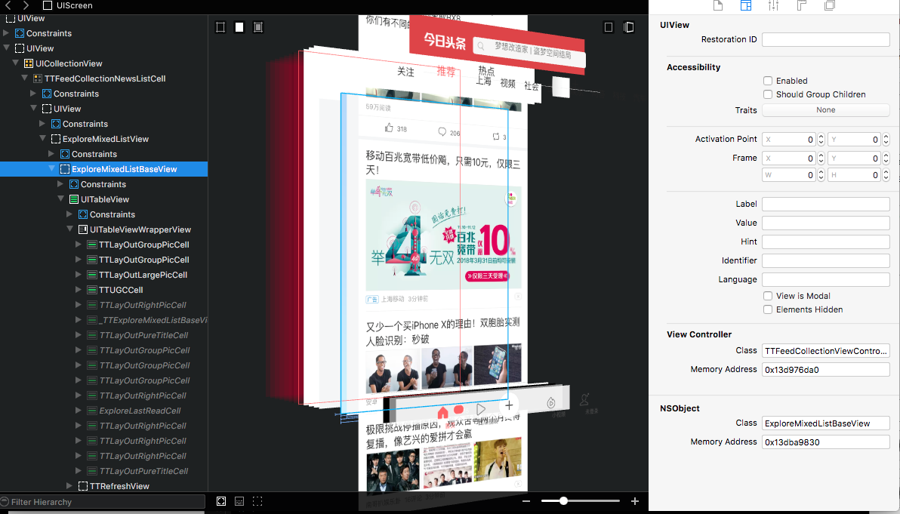
Task: Open the ruler-corner inspector tab icon
Action: point(802,6)
